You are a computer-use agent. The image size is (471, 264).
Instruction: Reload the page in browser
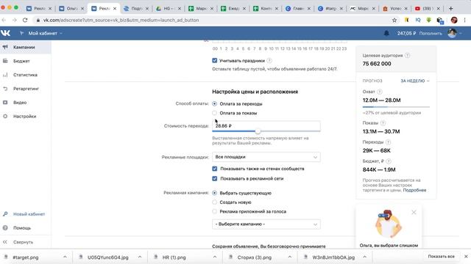tap(25, 20)
